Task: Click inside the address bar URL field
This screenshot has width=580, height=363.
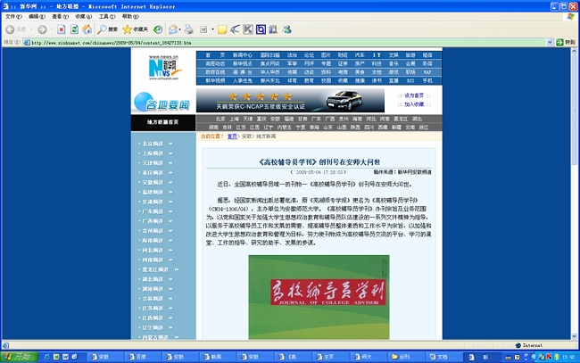Action: [x=285, y=43]
